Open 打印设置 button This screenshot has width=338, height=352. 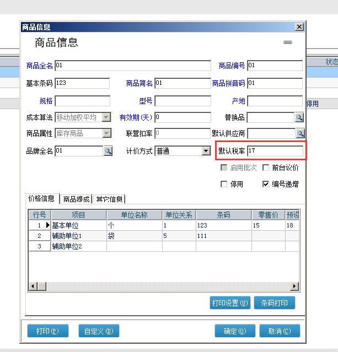pos(230,303)
